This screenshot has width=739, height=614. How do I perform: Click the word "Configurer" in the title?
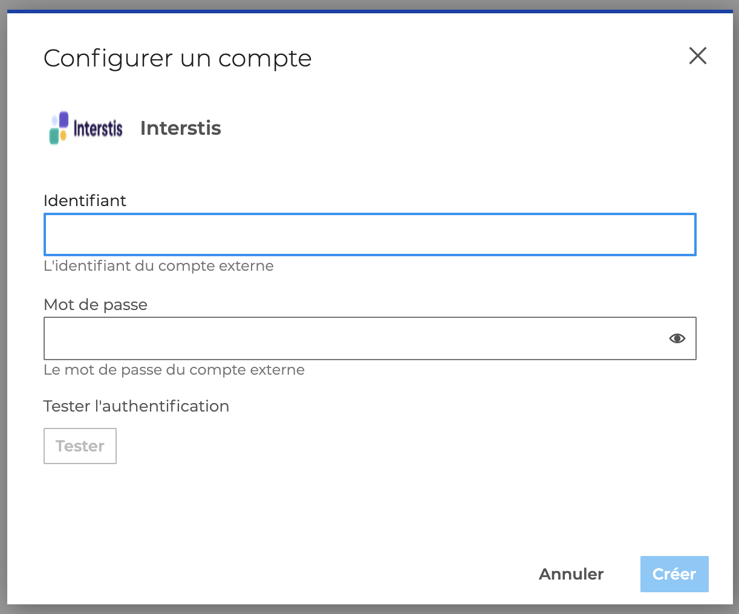coord(108,59)
